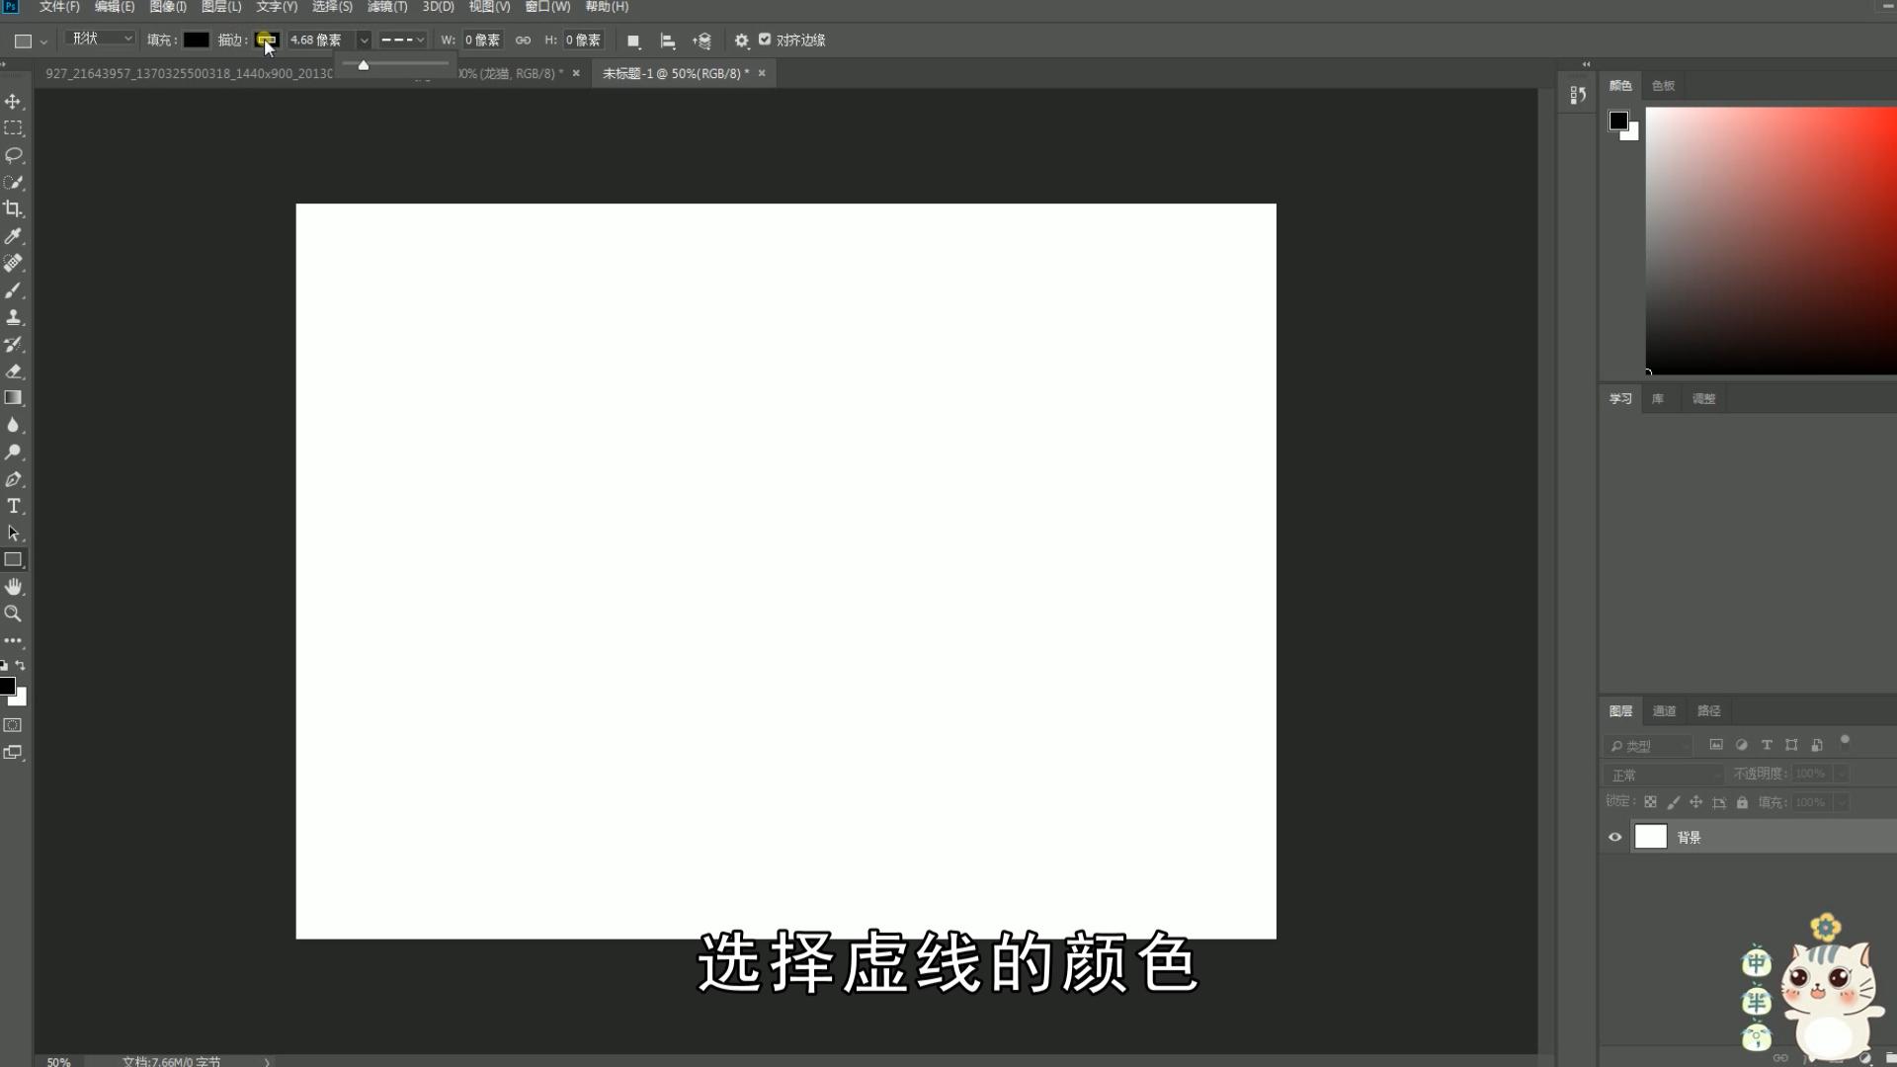1897x1067 pixels.
Task: Switch to 色板 tab
Action: click(1664, 86)
